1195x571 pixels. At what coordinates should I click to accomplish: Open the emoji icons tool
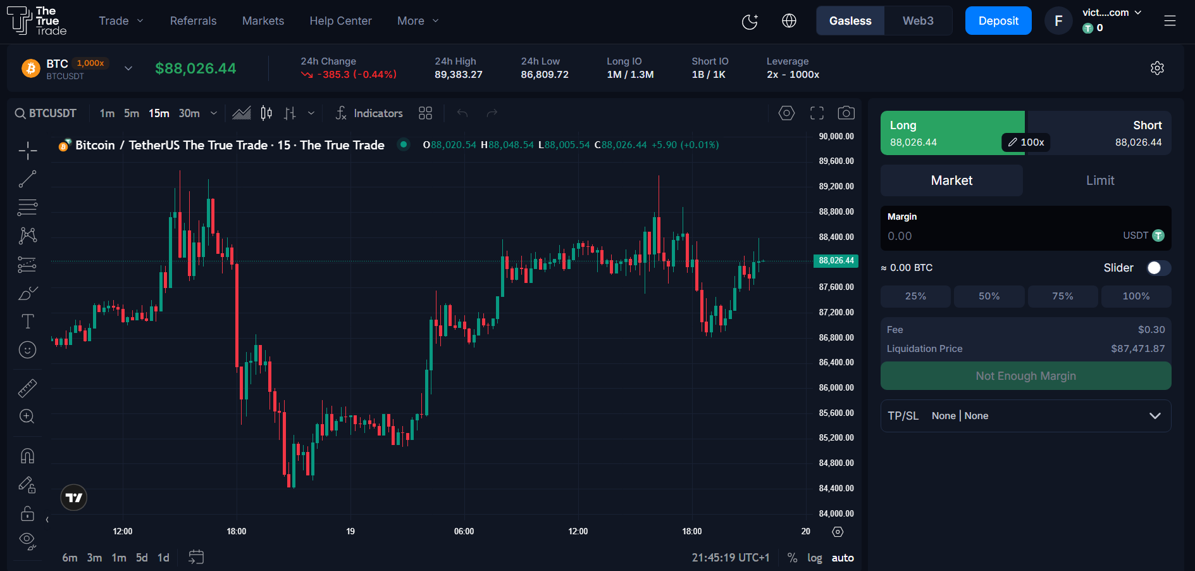(27, 350)
